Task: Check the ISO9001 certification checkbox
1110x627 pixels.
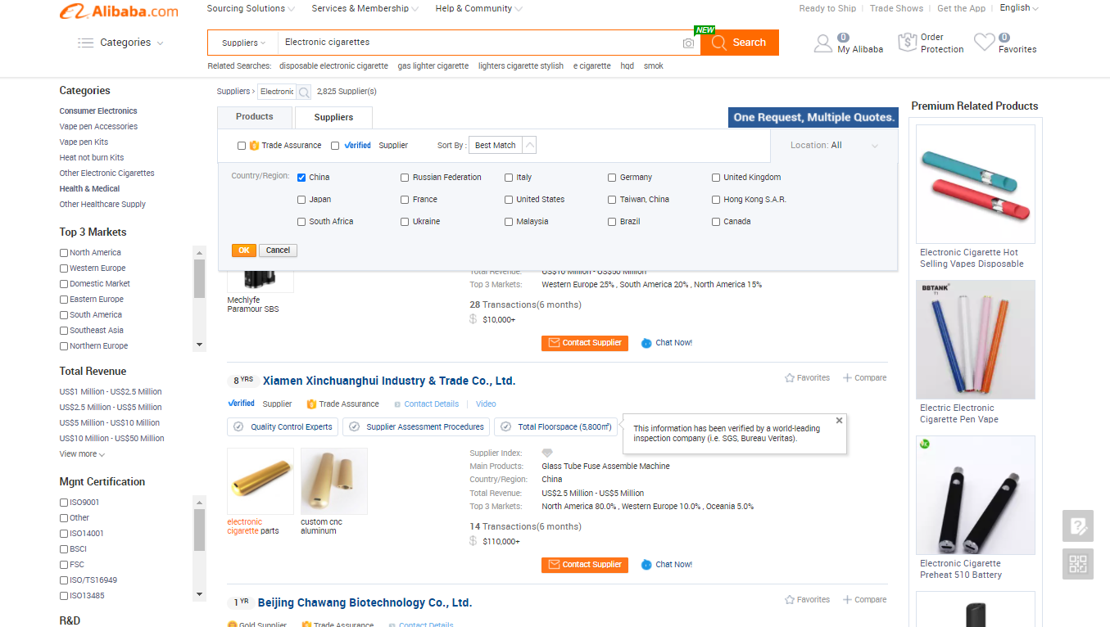Action: (x=64, y=503)
